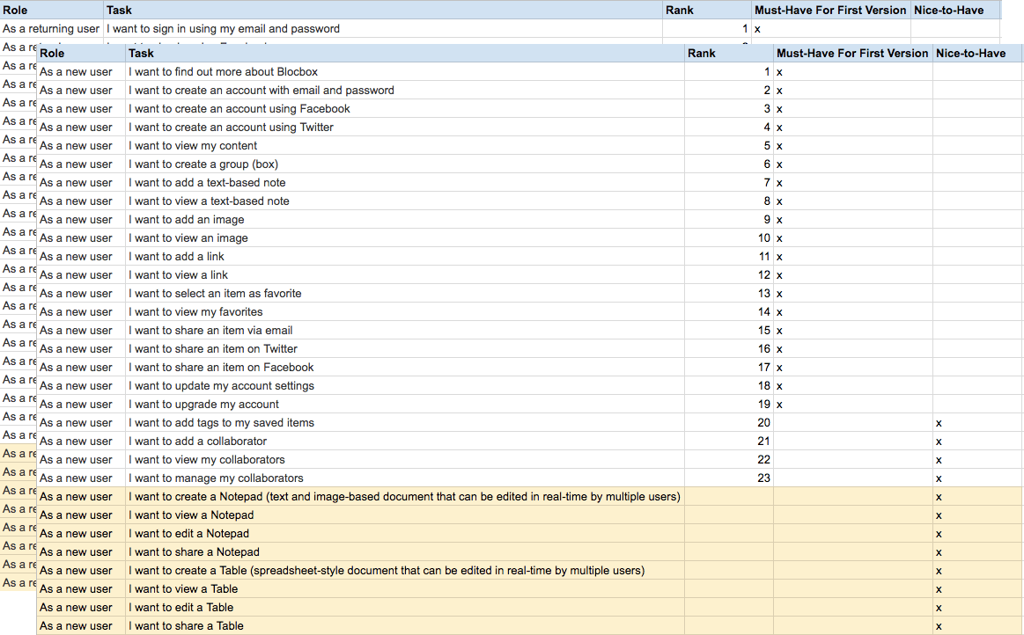Click back table's Nice-to-Have header cell
This screenshot has height=635, width=1024.
[x=955, y=10]
